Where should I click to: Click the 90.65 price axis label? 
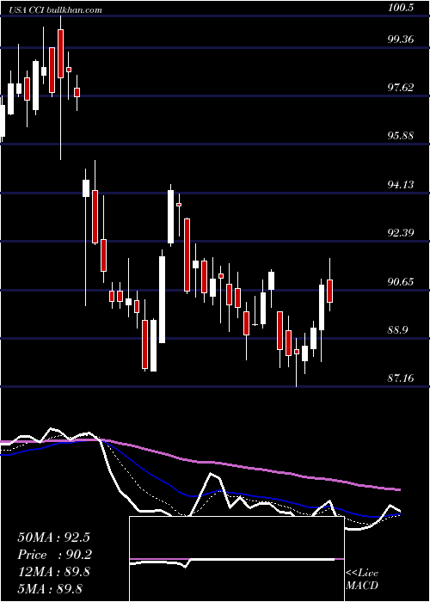[401, 282]
